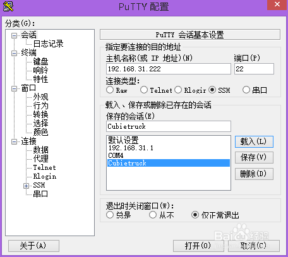
Task: Open 键盘 settings category
Action: tap(40, 62)
